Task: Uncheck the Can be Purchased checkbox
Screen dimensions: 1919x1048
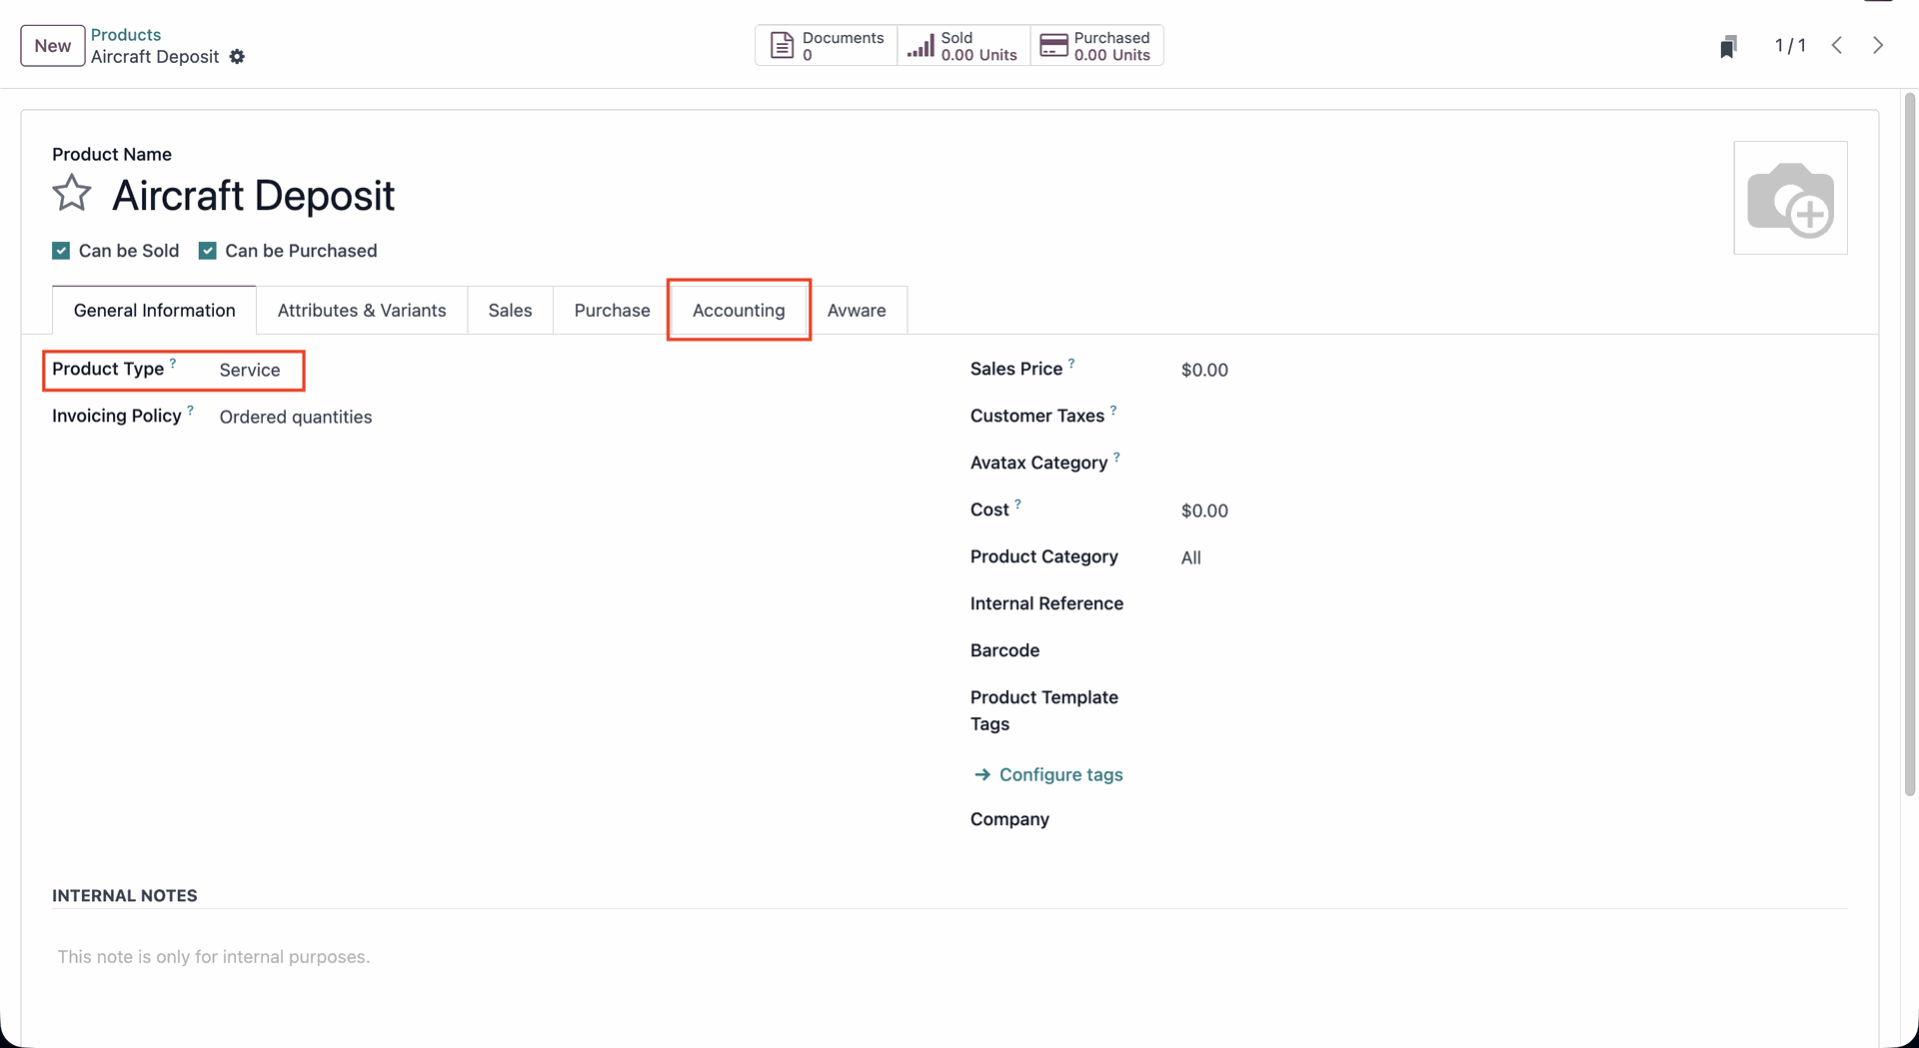Action: tap(208, 251)
